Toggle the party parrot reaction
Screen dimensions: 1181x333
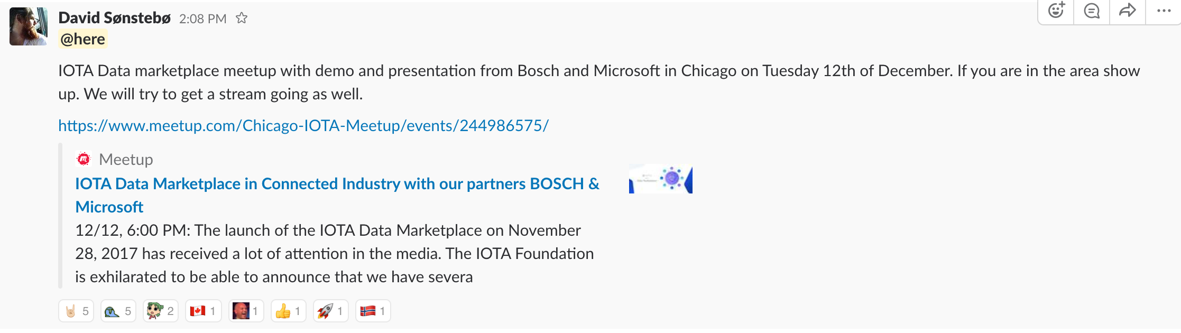(118, 311)
